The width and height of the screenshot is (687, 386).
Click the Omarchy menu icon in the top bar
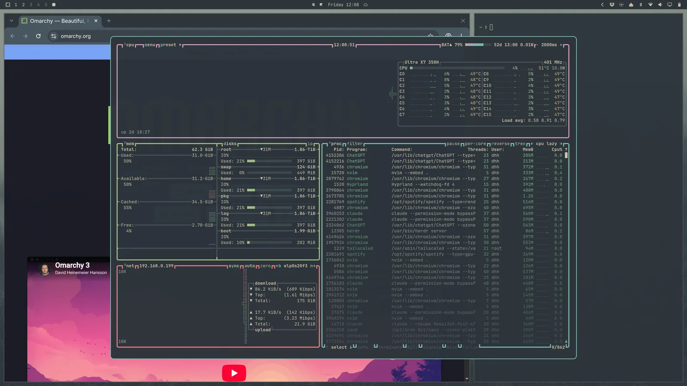pyautogui.click(x=8, y=5)
